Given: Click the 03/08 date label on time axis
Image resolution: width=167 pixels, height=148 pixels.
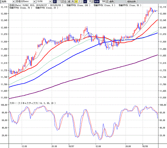Looking at the screenshot, I should pyautogui.click(x=145, y=146).
